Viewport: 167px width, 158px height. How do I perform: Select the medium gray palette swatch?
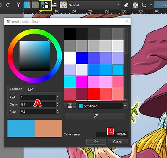[x=70, y=46]
